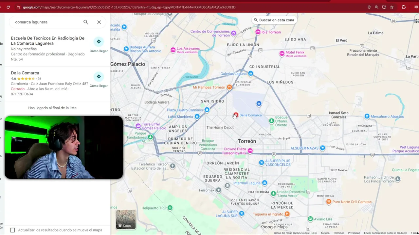The height and width of the screenshot is (235, 419).
Task: Open the Términos footer link
Action: [338, 233]
